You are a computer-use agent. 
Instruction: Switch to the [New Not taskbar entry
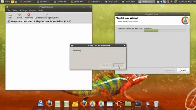(78, 2)
